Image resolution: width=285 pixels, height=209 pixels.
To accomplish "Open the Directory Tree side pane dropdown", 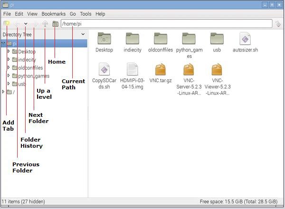I will tap(83, 34).
